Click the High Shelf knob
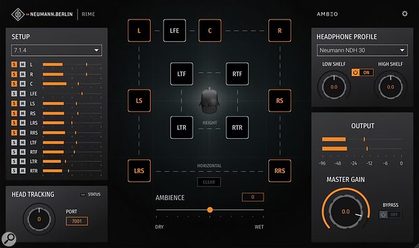 391,87
